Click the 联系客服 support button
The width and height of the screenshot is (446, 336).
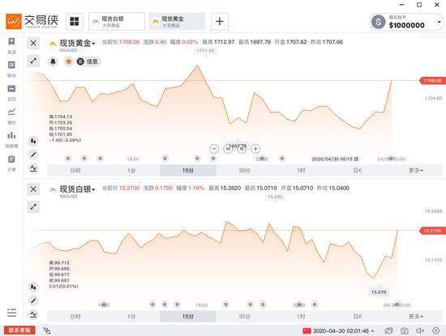[19, 330]
